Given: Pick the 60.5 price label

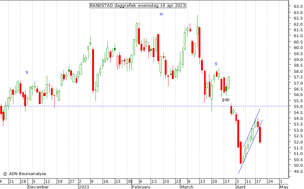Looking at the screenshot, I should coord(298,42).
